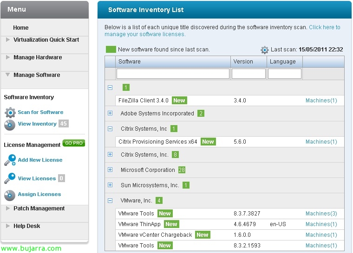
Task: Collapse the unnamed vendor group with badge 1
Action: pos(110,88)
